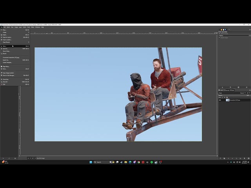Open the Filters menu in menu bar
The image size is (251, 188).
click(x=33, y=27)
